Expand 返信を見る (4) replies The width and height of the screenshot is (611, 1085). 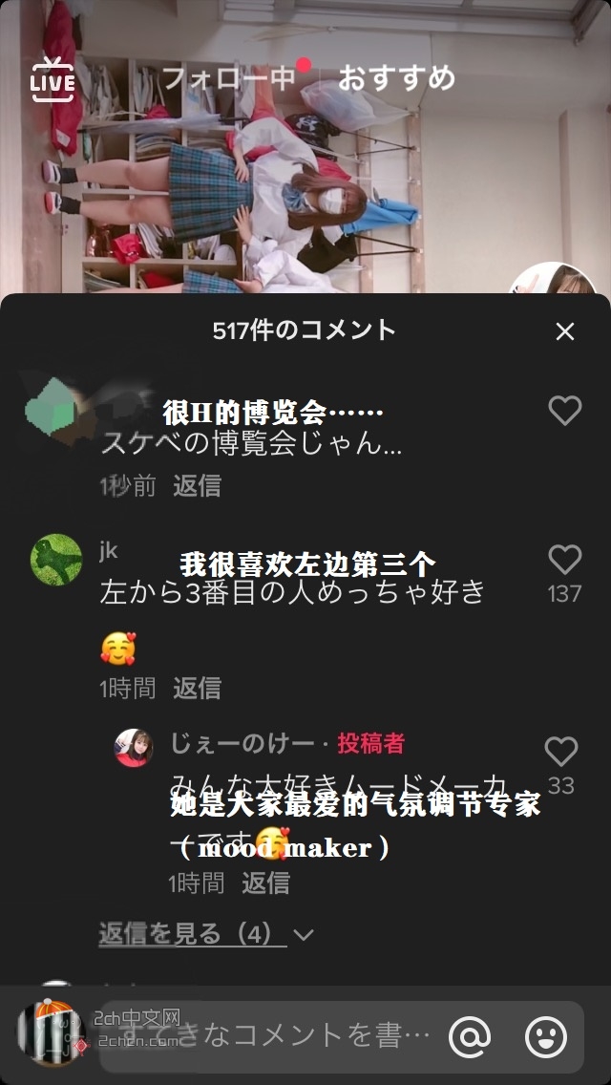192,934
